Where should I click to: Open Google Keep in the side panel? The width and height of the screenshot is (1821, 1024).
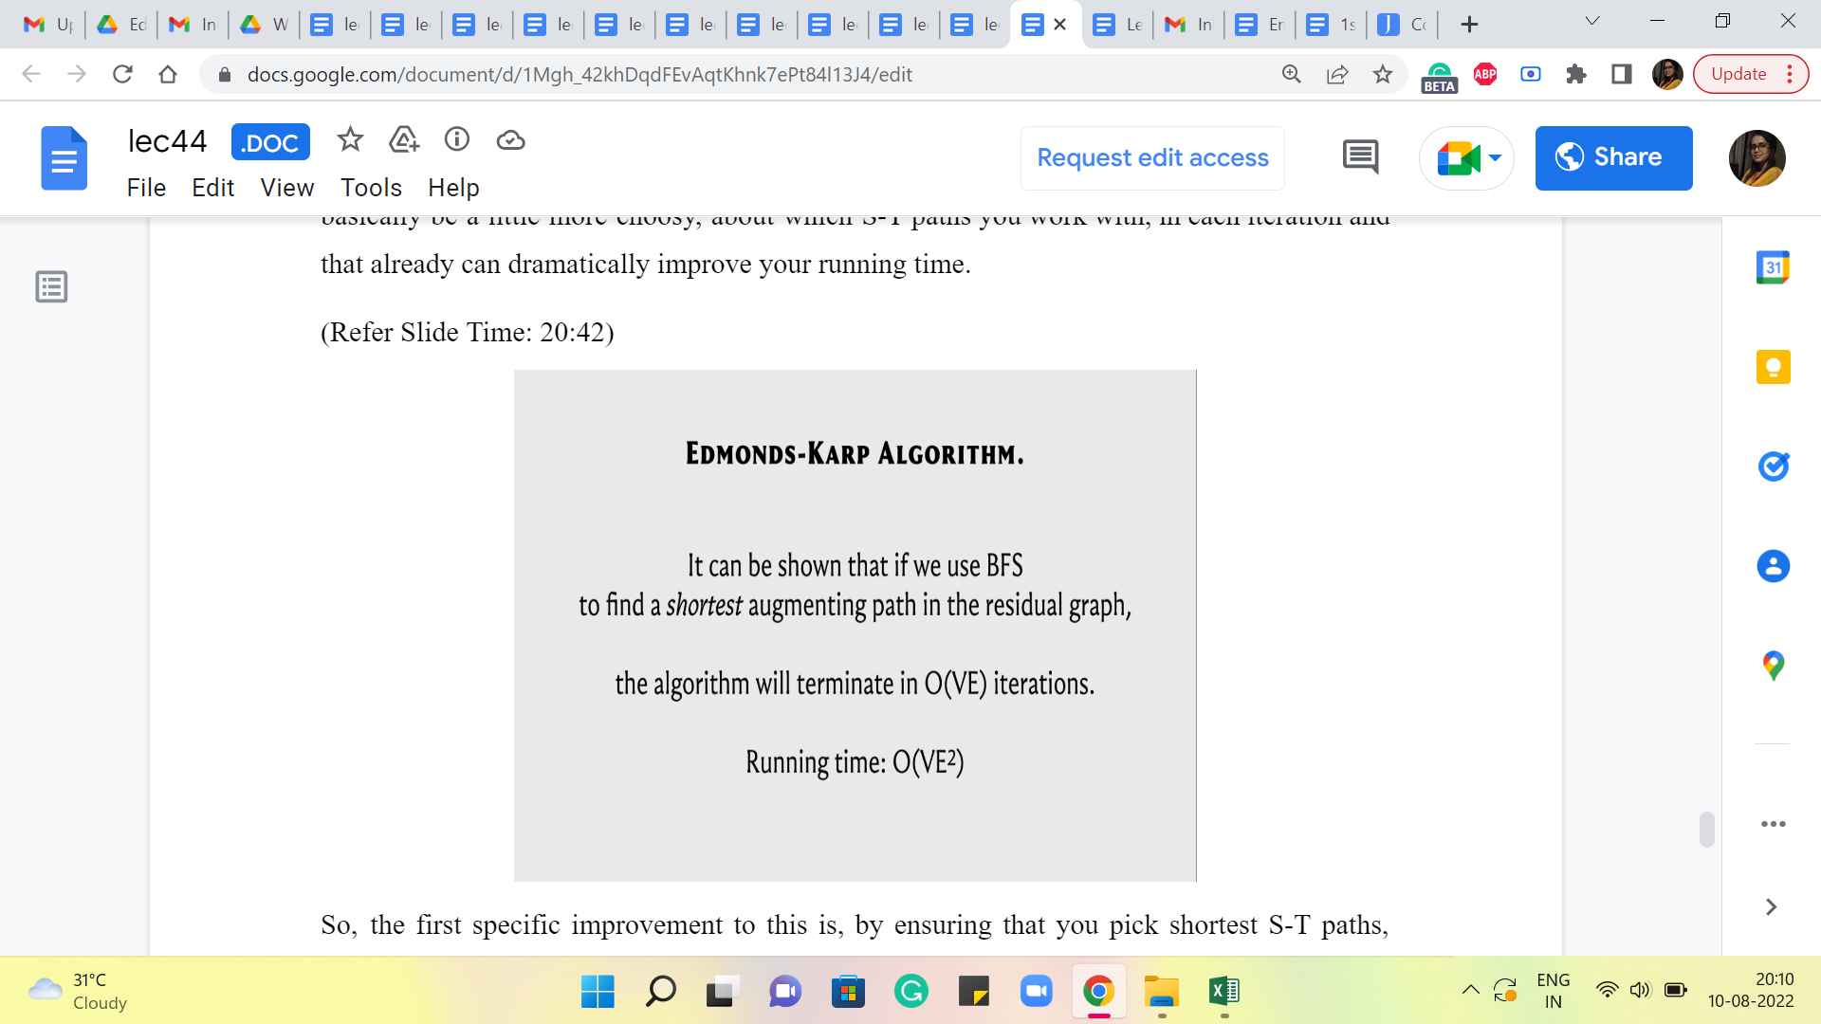pos(1773,367)
